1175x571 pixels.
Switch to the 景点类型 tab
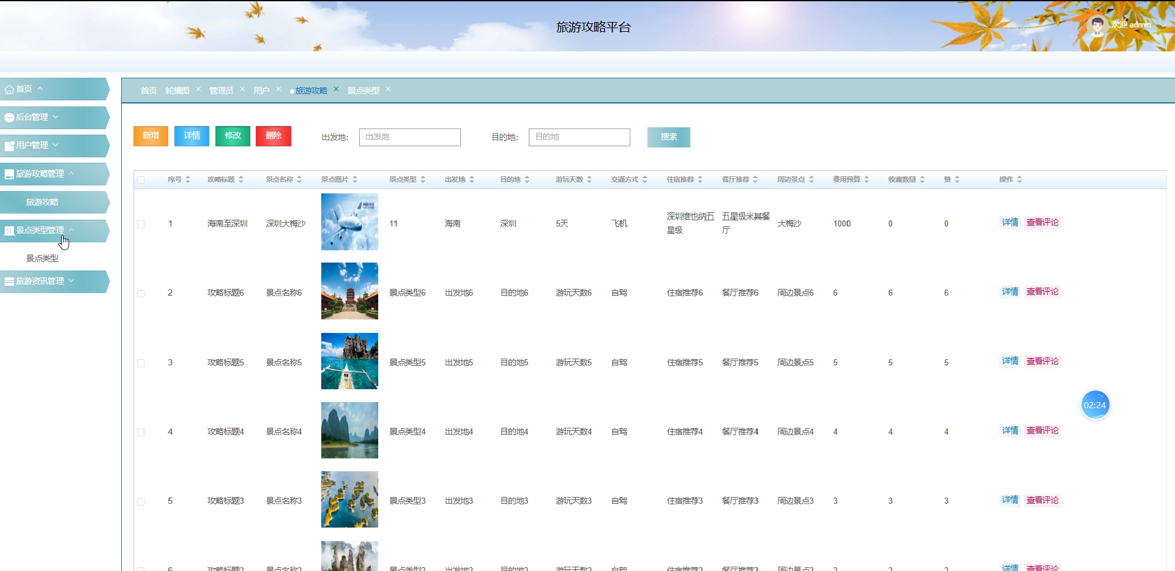pyautogui.click(x=364, y=91)
